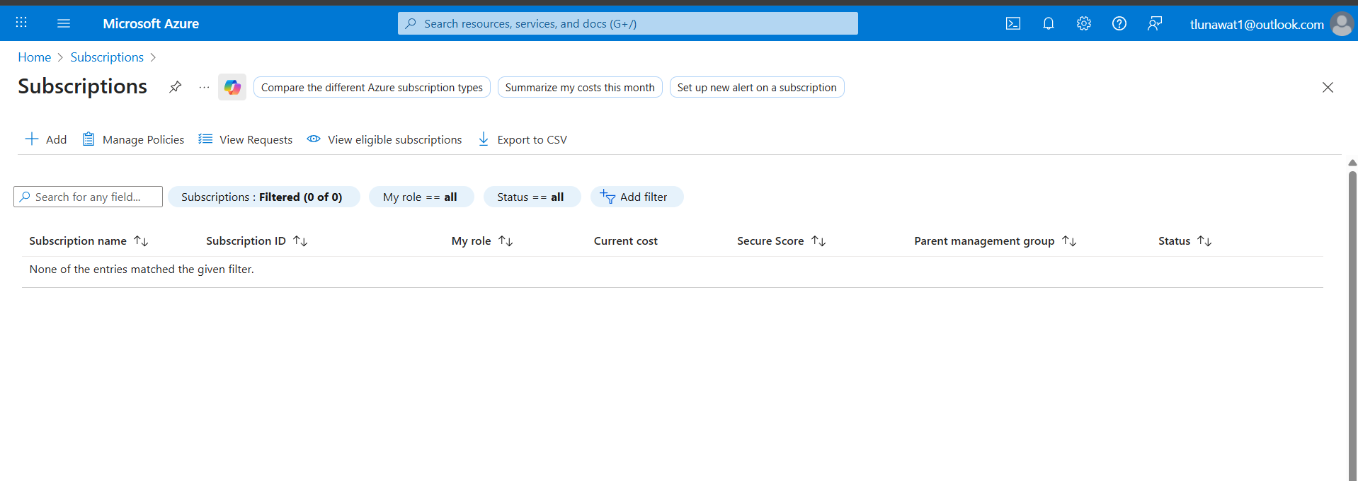
Task: Open the notifications bell
Action: (1049, 23)
